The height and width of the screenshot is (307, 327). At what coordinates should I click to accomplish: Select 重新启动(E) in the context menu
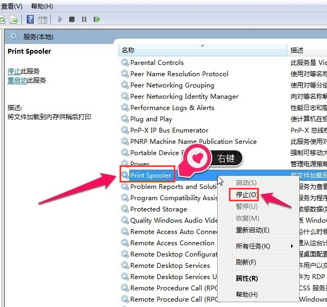(x=252, y=230)
